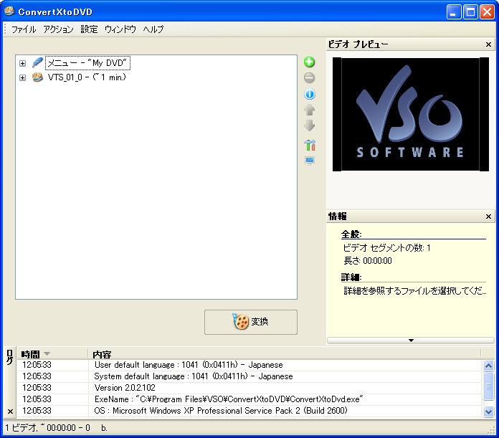This screenshot has width=499, height=438.
Task: Click the 変換 convert button
Action: point(251,322)
